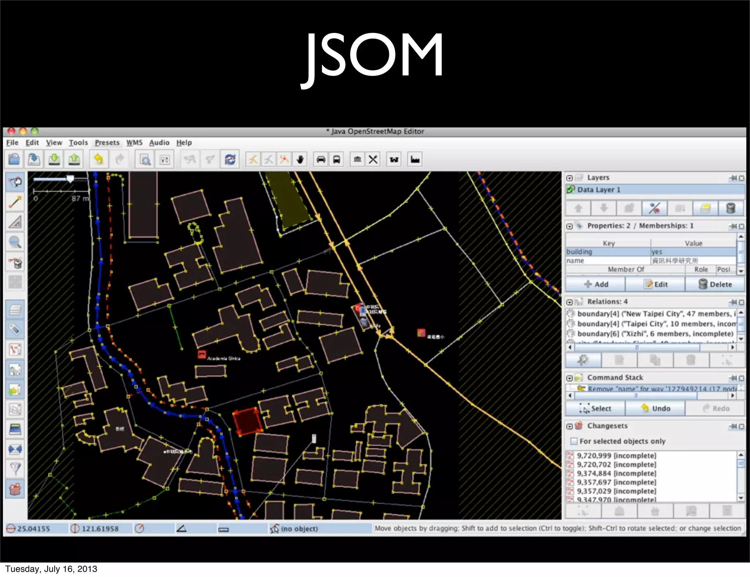Open the Audio menu
This screenshot has height=577, width=750.
tap(159, 143)
